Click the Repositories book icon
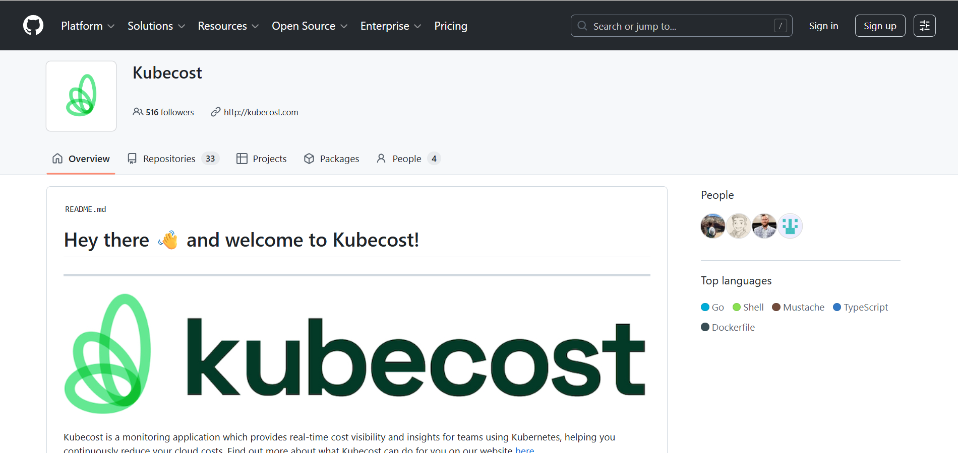This screenshot has height=453, width=958. click(132, 158)
